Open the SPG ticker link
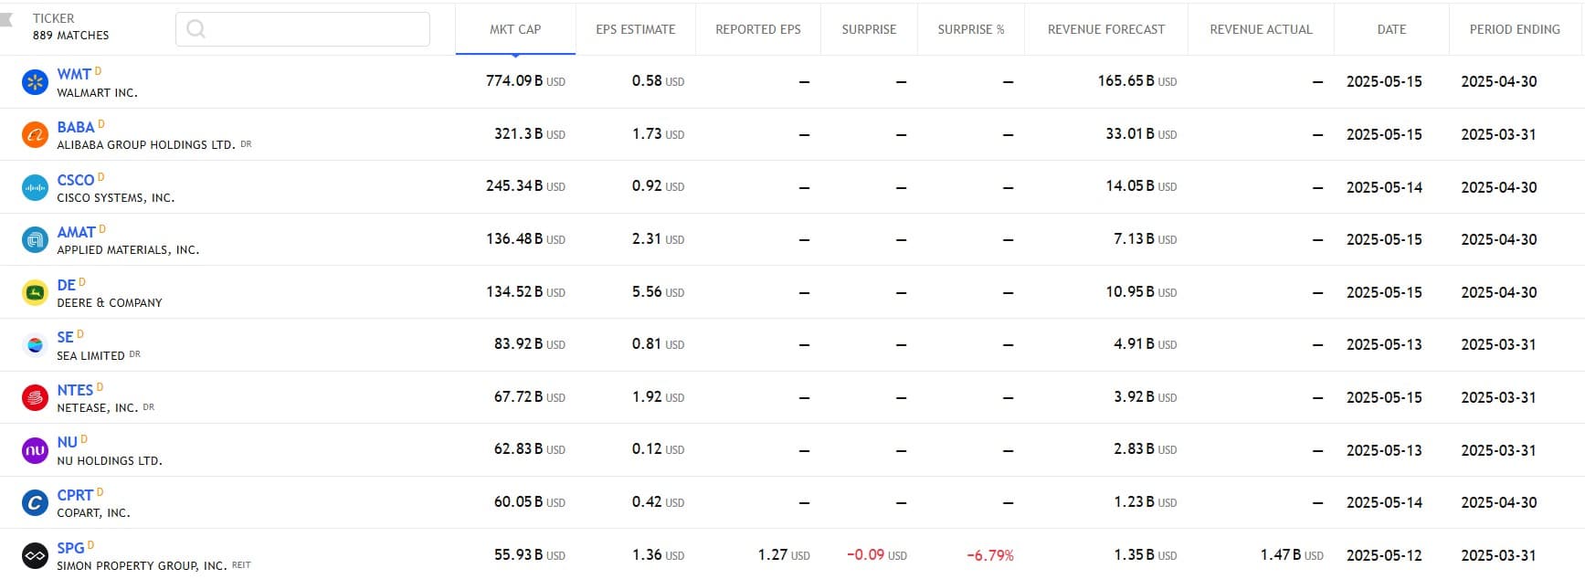Screen dimensions: 1585x579 [x=70, y=548]
